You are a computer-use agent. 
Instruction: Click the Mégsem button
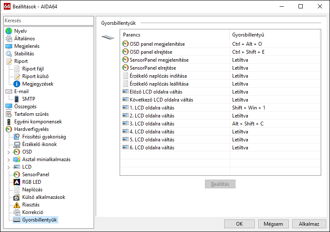(x=273, y=224)
